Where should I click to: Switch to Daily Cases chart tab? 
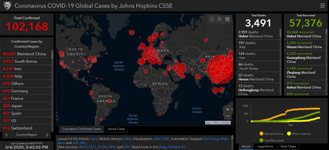click(x=288, y=147)
